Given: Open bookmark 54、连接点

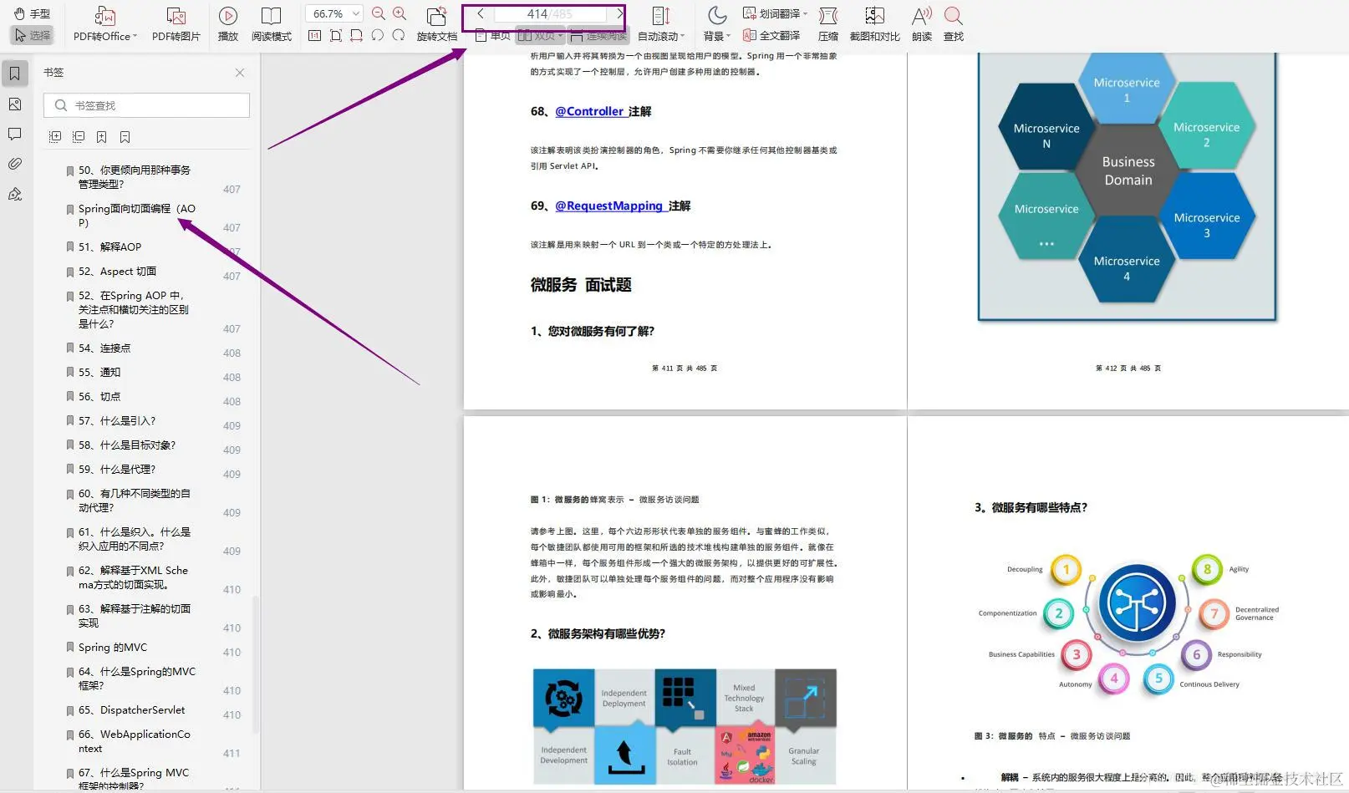Looking at the screenshot, I should [x=104, y=348].
